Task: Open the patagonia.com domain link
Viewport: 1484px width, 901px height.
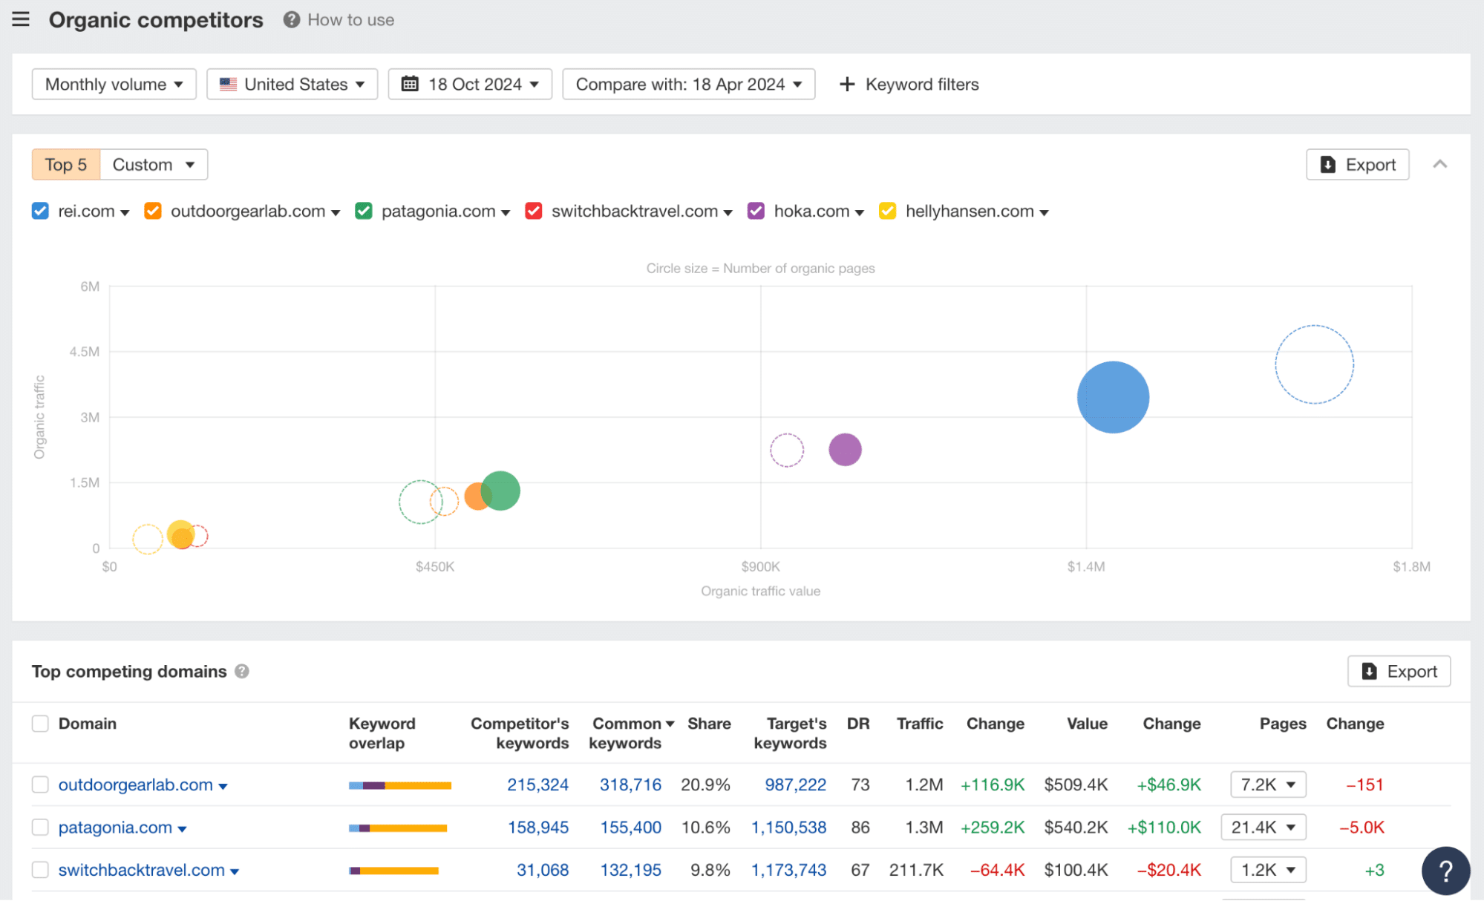Action: click(x=115, y=828)
